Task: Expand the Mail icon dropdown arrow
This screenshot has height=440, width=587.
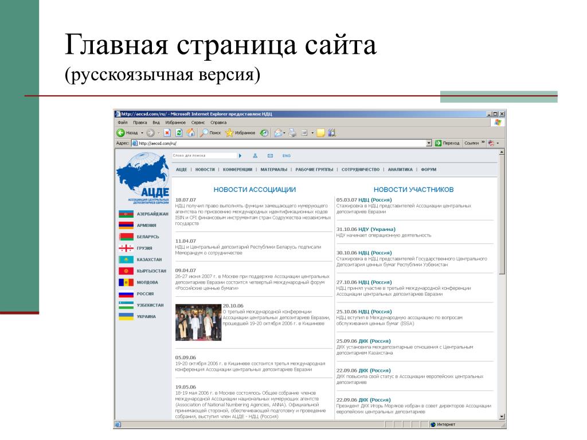Action: [x=284, y=133]
